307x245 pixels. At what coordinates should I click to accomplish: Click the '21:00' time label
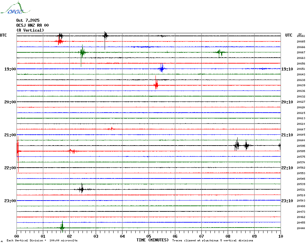pyautogui.click(x=10, y=135)
